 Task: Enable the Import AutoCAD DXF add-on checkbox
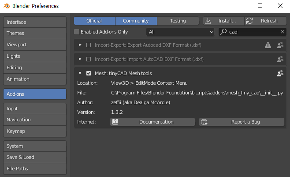(89, 59)
